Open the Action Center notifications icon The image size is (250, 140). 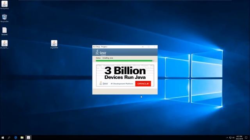pyautogui.click(x=246, y=138)
